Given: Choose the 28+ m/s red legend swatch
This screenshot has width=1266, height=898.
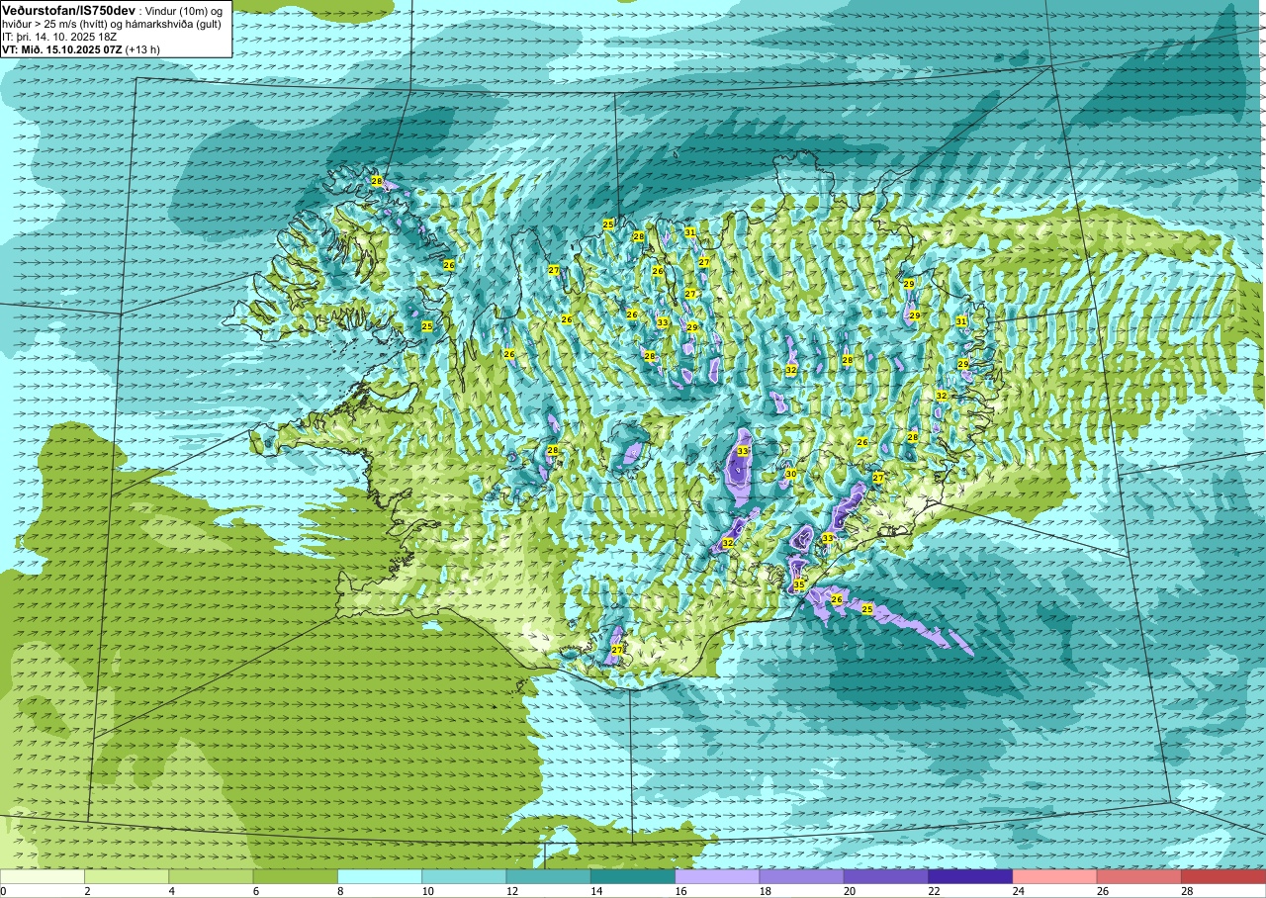Looking at the screenshot, I should [1223, 876].
